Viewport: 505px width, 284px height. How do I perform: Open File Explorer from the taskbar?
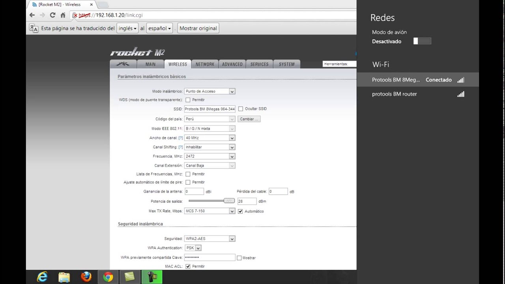pyautogui.click(x=64, y=277)
